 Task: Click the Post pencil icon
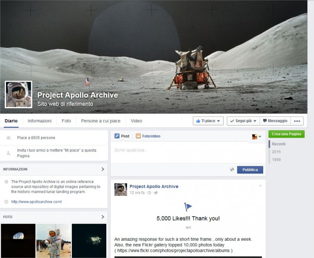117,136
